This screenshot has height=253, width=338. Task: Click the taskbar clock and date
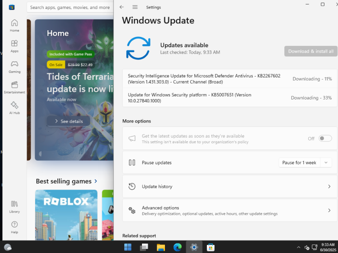[328, 247]
